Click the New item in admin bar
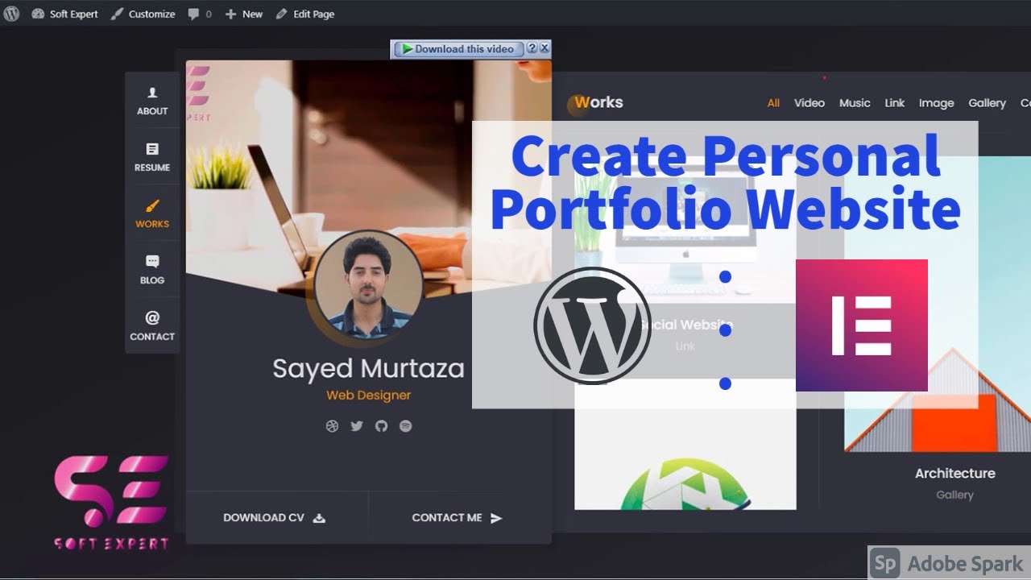Image resolution: width=1031 pixels, height=580 pixels. [243, 14]
